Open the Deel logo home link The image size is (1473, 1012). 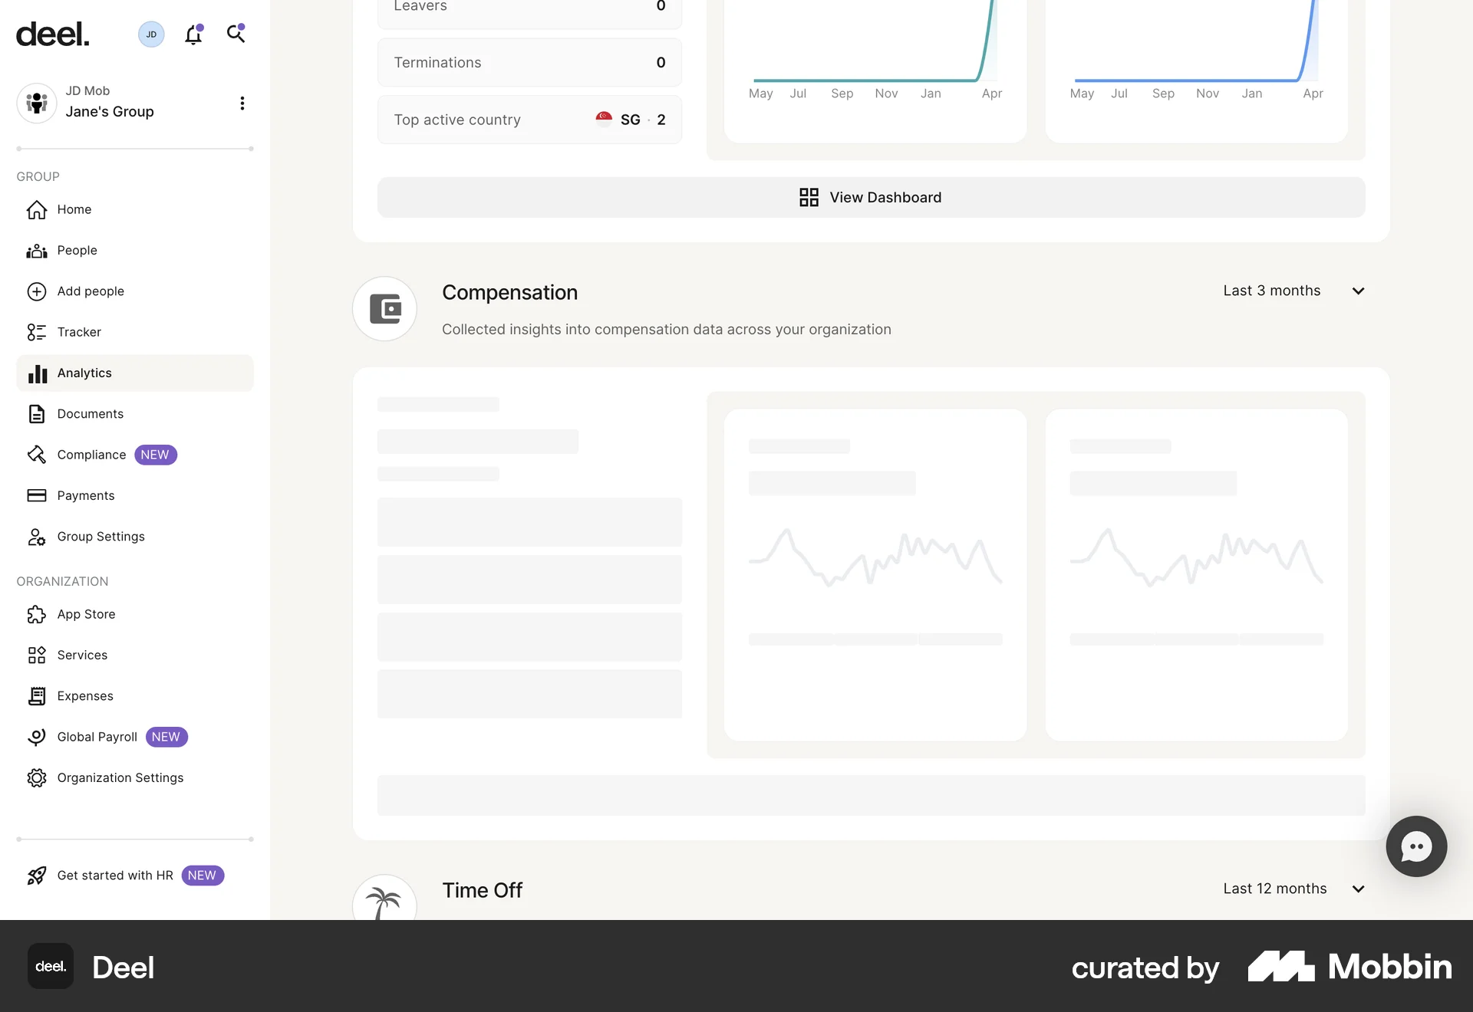[x=52, y=34]
